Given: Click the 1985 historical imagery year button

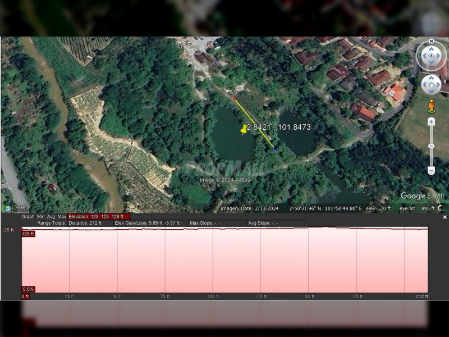Looking at the screenshot, I should coord(21,208).
